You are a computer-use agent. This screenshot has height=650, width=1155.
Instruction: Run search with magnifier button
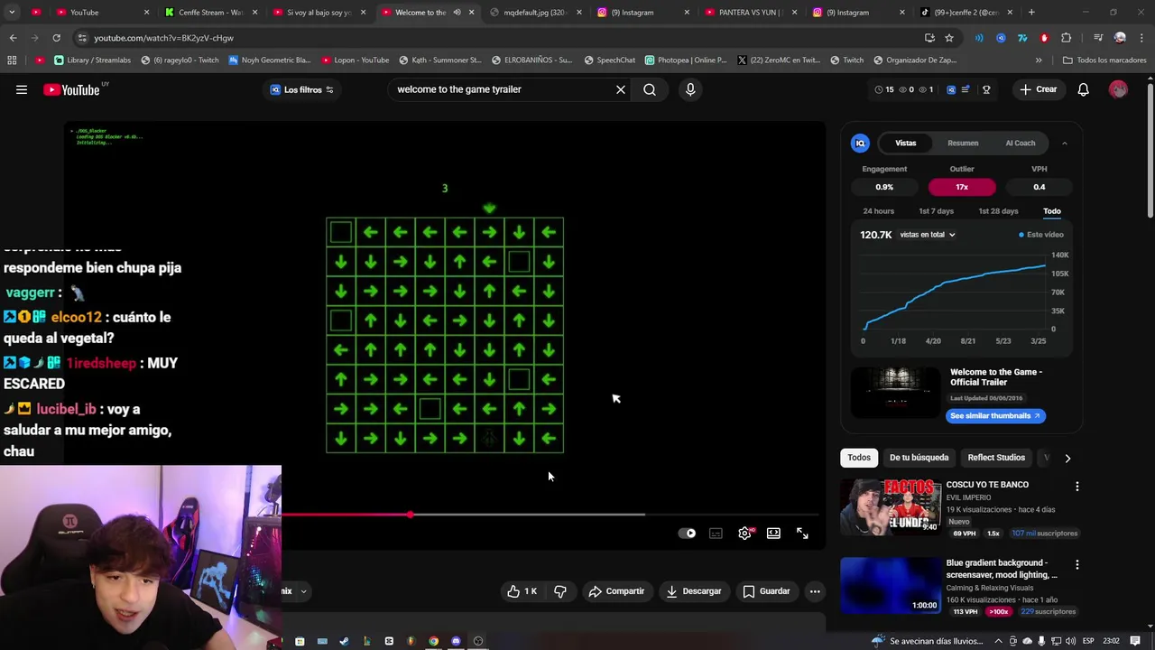650,89
